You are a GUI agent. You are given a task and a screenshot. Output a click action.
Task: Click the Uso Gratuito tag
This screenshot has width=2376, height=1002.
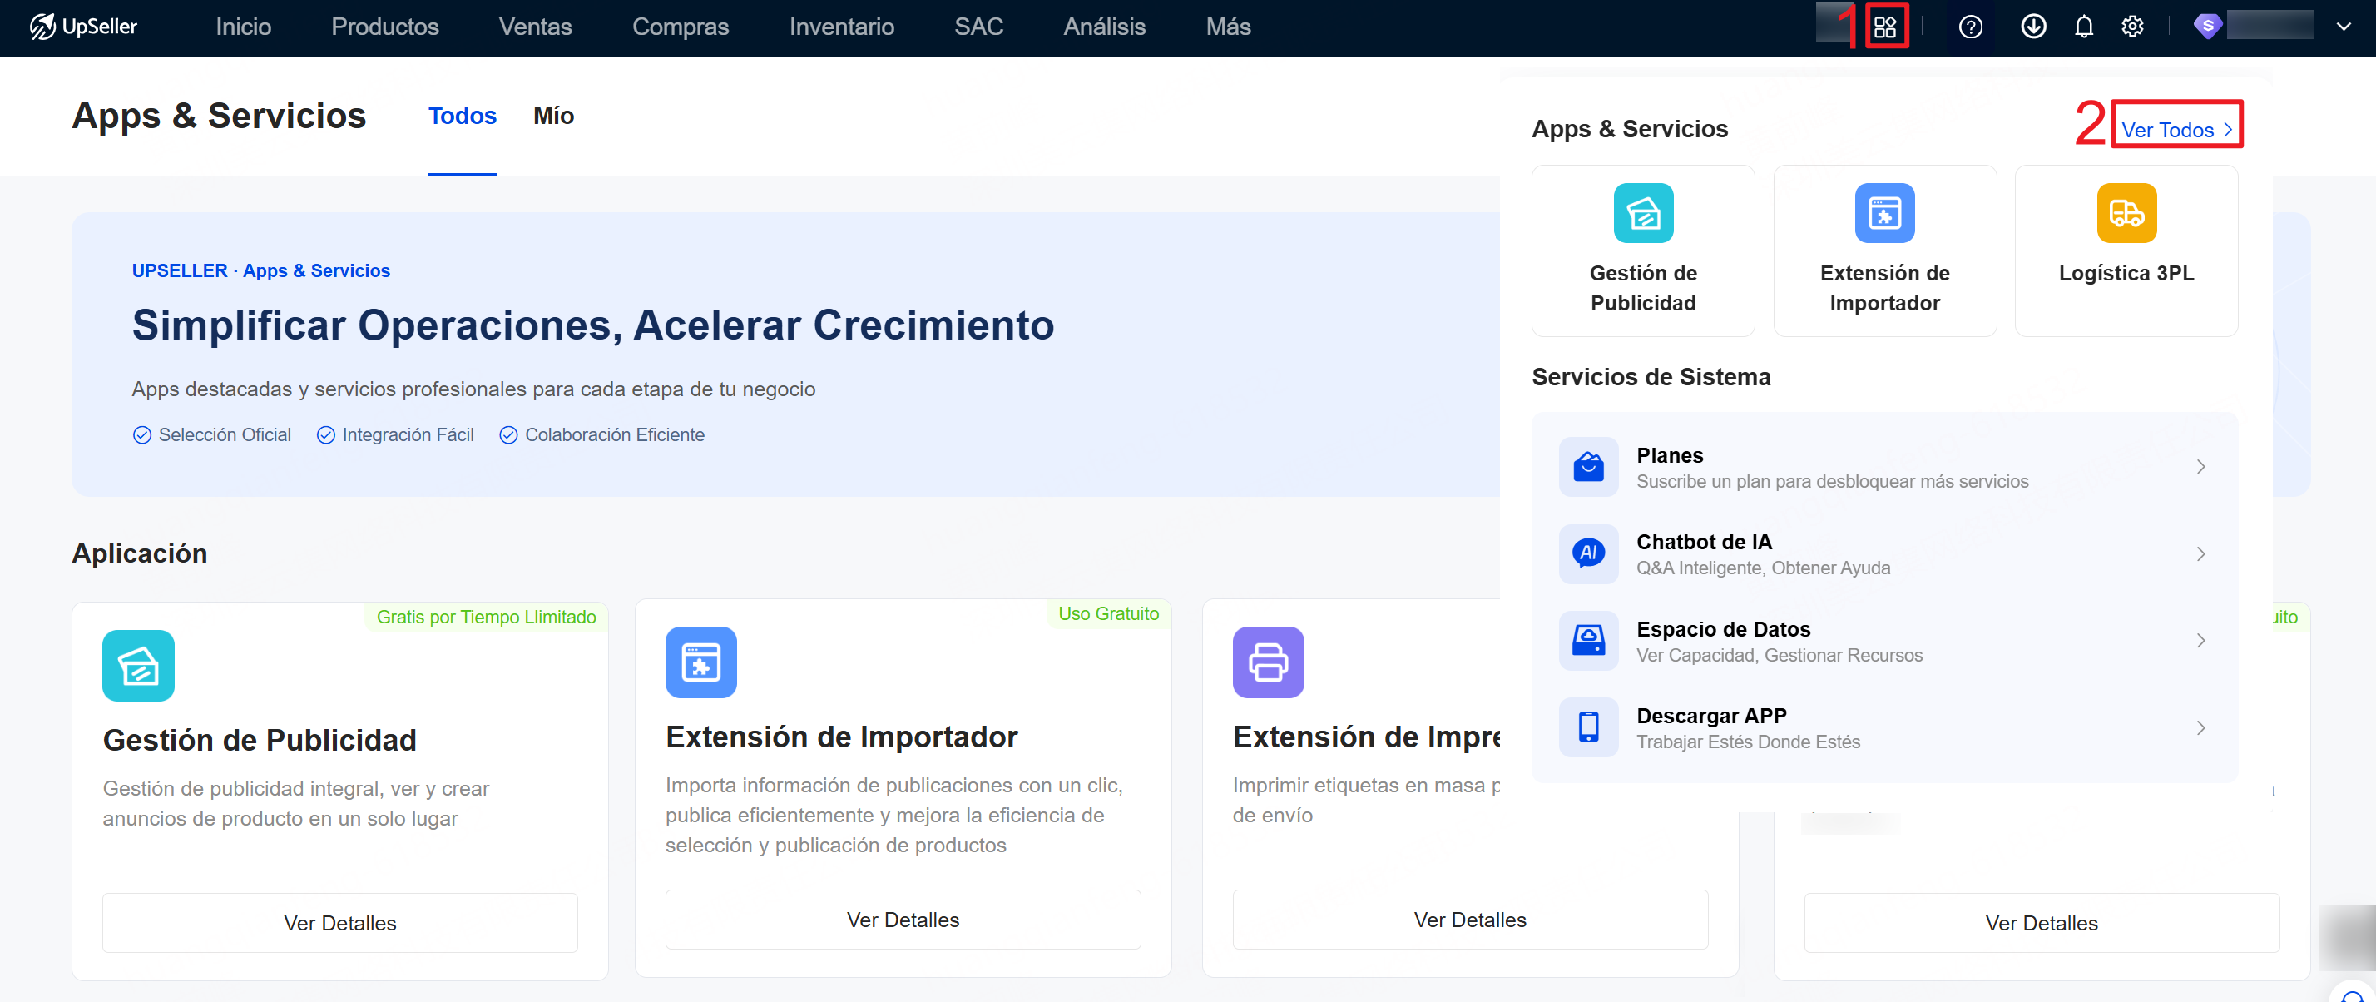[x=1108, y=613]
